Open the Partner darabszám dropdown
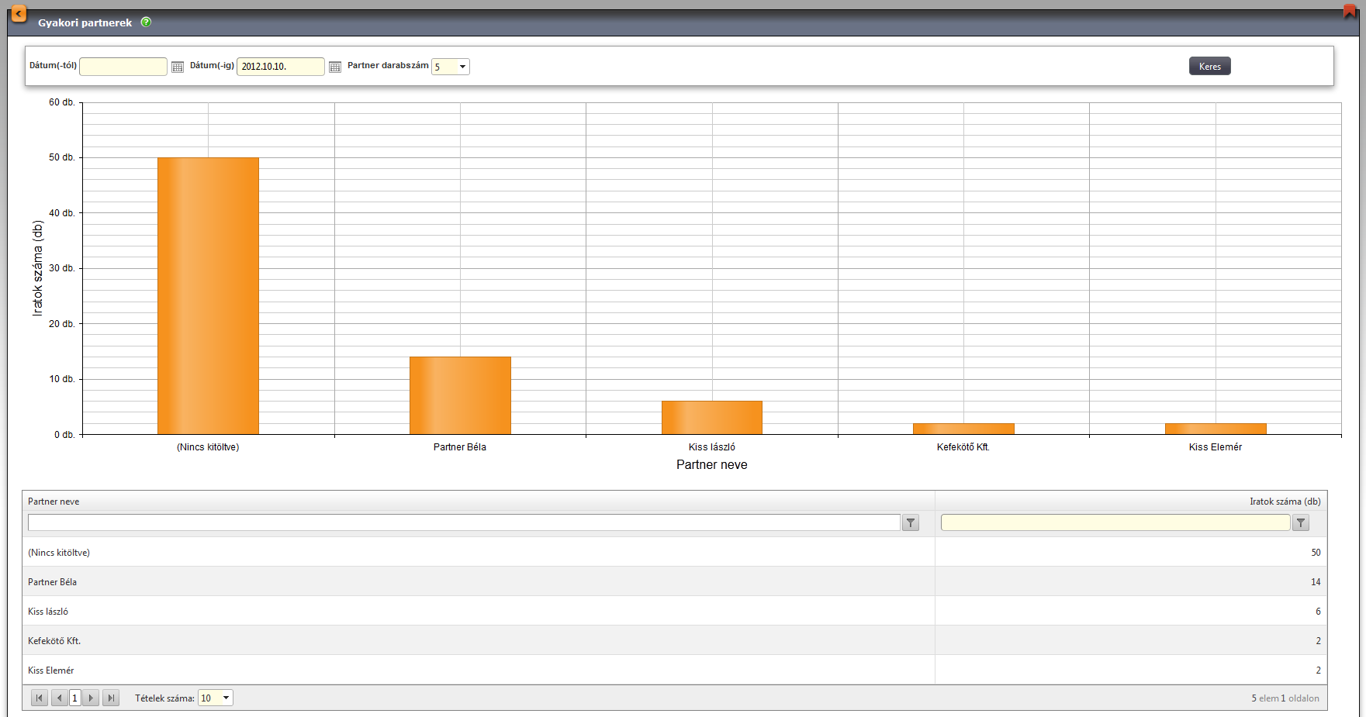The width and height of the screenshot is (1366, 717). click(x=451, y=67)
